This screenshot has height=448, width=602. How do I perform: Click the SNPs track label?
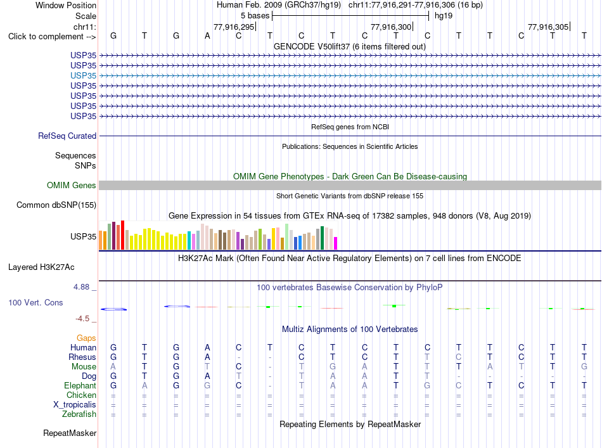point(86,165)
